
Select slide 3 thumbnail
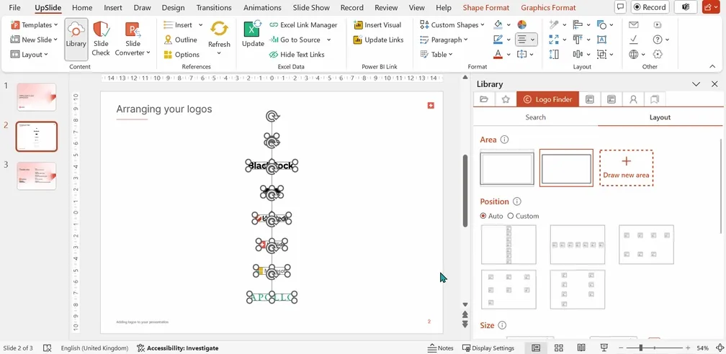pos(37,176)
